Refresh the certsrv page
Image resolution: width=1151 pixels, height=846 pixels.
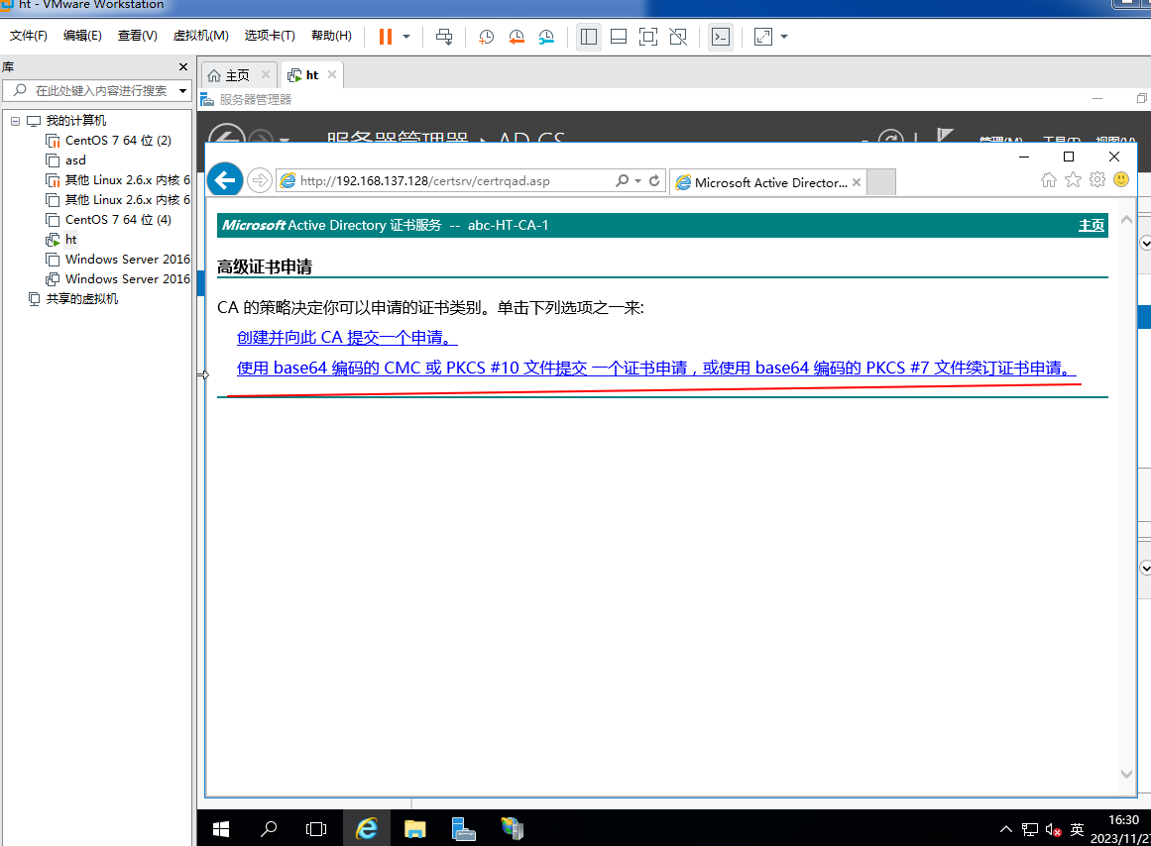[x=654, y=180]
